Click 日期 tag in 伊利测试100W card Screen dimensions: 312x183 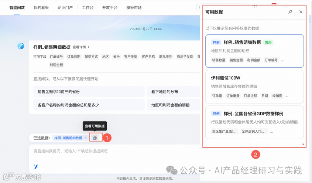point(265,96)
